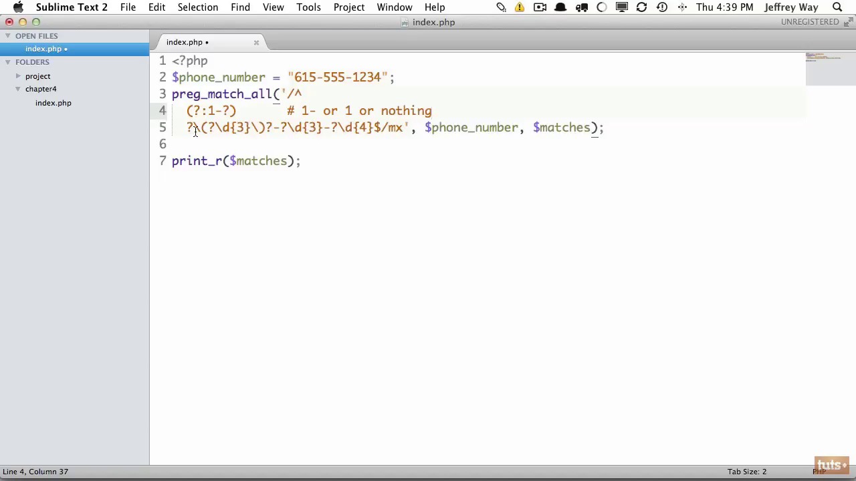The width and height of the screenshot is (856, 481).
Task: Select the project folder label
Action: pos(37,76)
